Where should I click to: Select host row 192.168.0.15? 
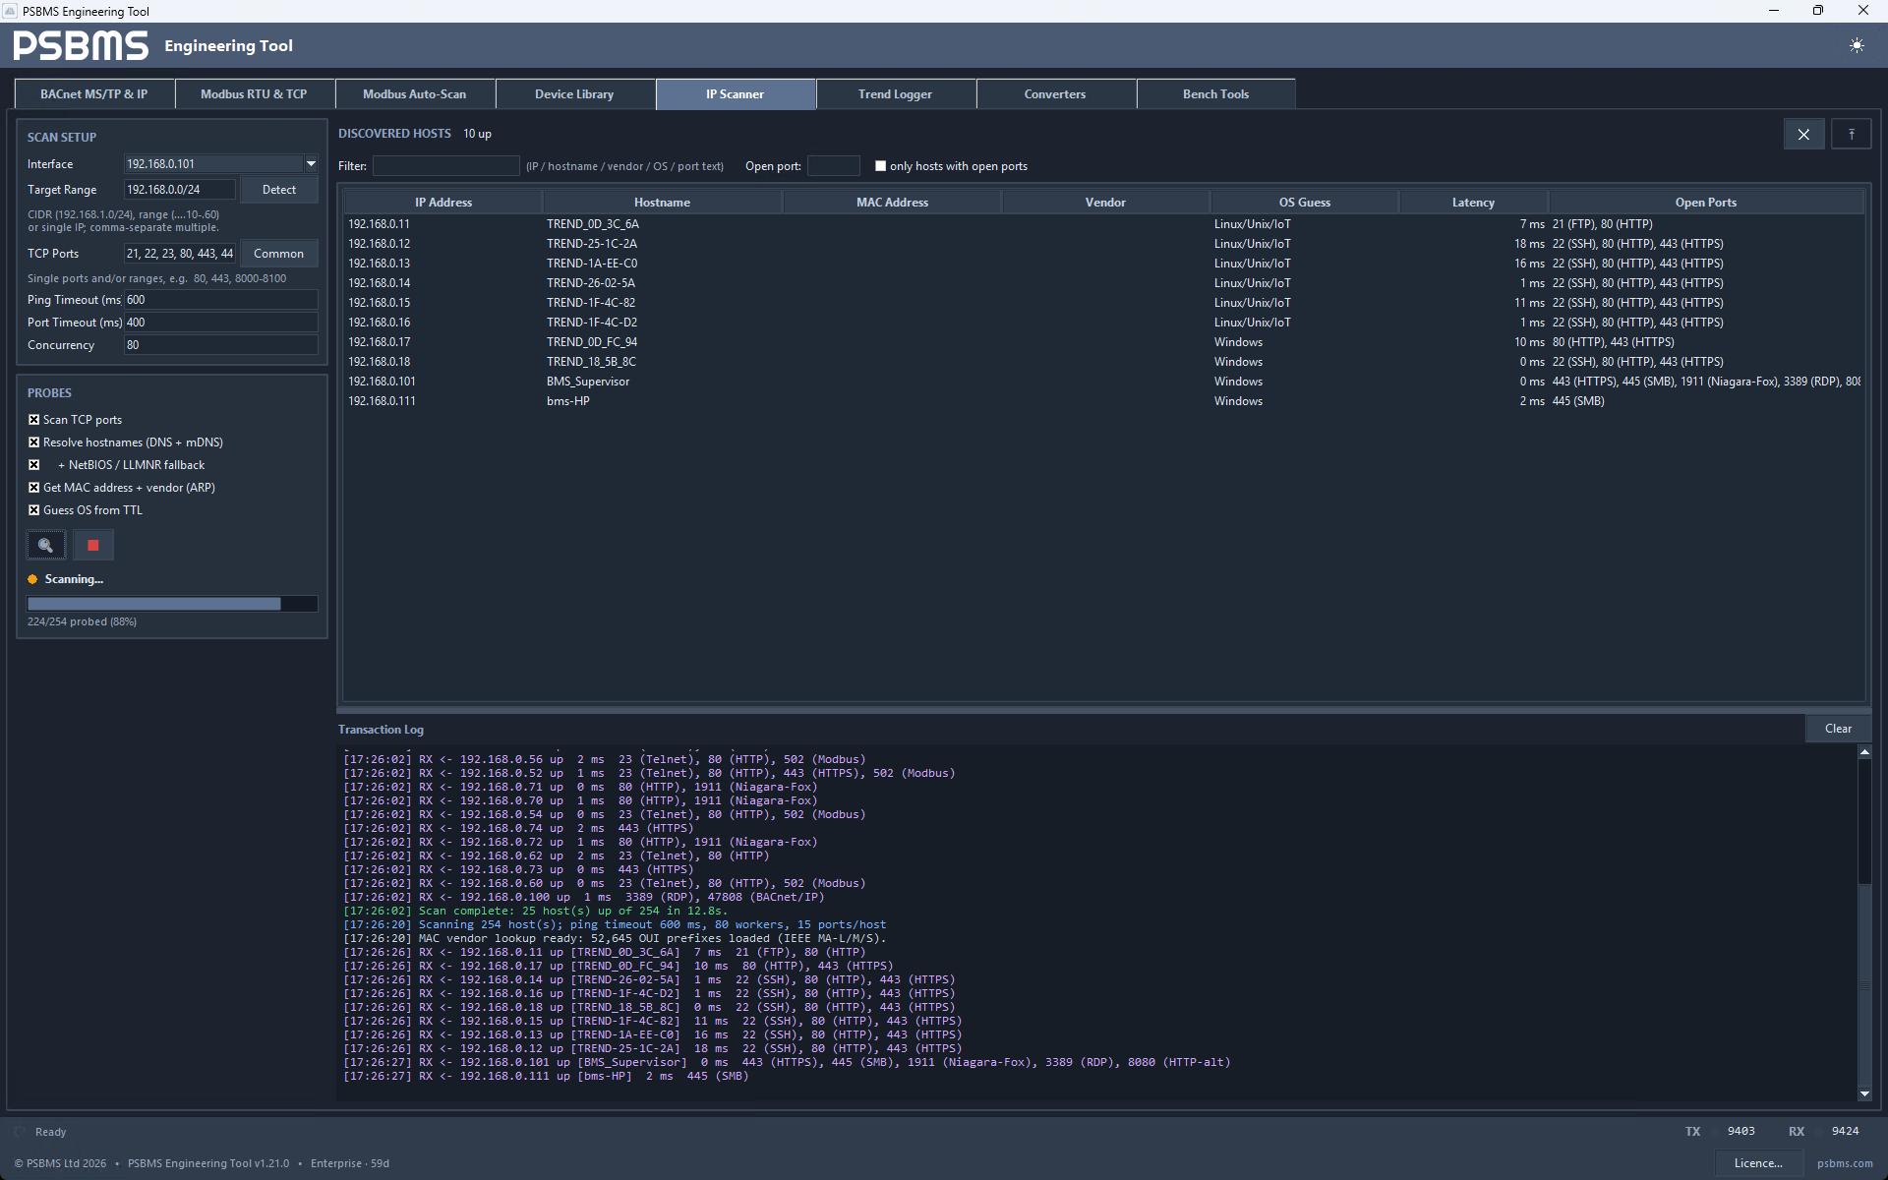point(1103,303)
